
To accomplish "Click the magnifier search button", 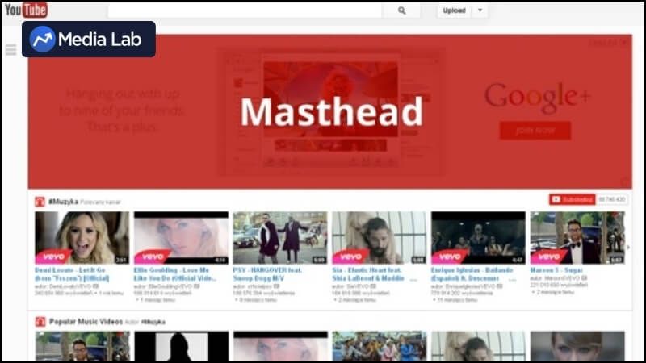I will pyautogui.click(x=401, y=10).
